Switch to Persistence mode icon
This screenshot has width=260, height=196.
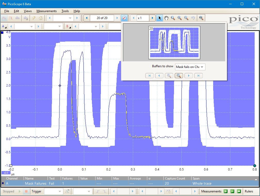pyautogui.click(x=11, y=18)
